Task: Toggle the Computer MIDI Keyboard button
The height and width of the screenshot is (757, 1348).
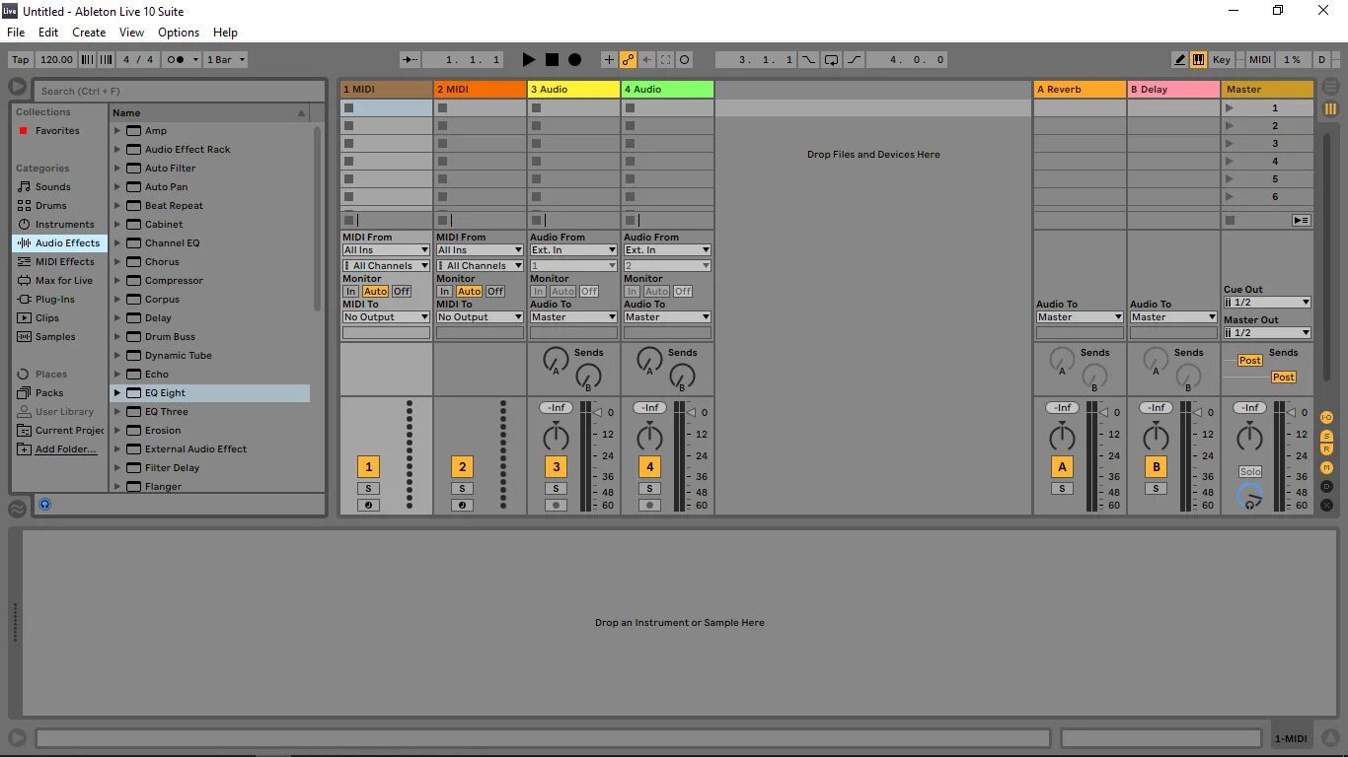Action: (x=1198, y=60)
